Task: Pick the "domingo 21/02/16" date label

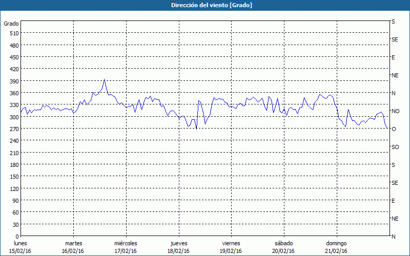Action: (x=336, y=247)
